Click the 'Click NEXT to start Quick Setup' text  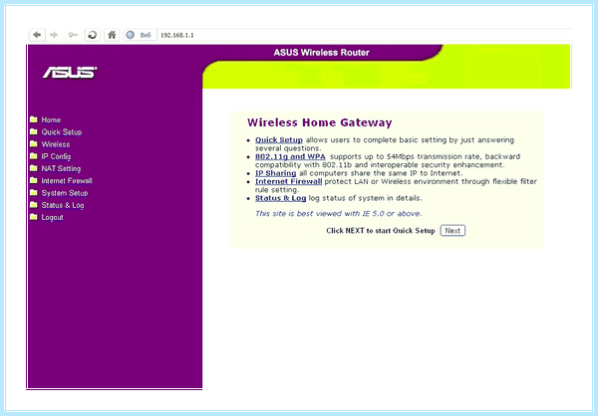(381, 231)
